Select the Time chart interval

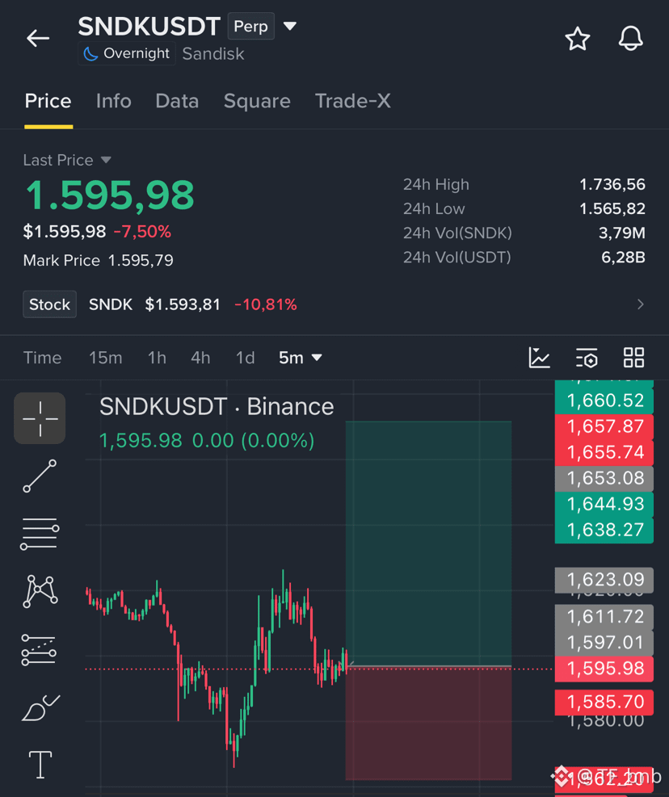42,358
